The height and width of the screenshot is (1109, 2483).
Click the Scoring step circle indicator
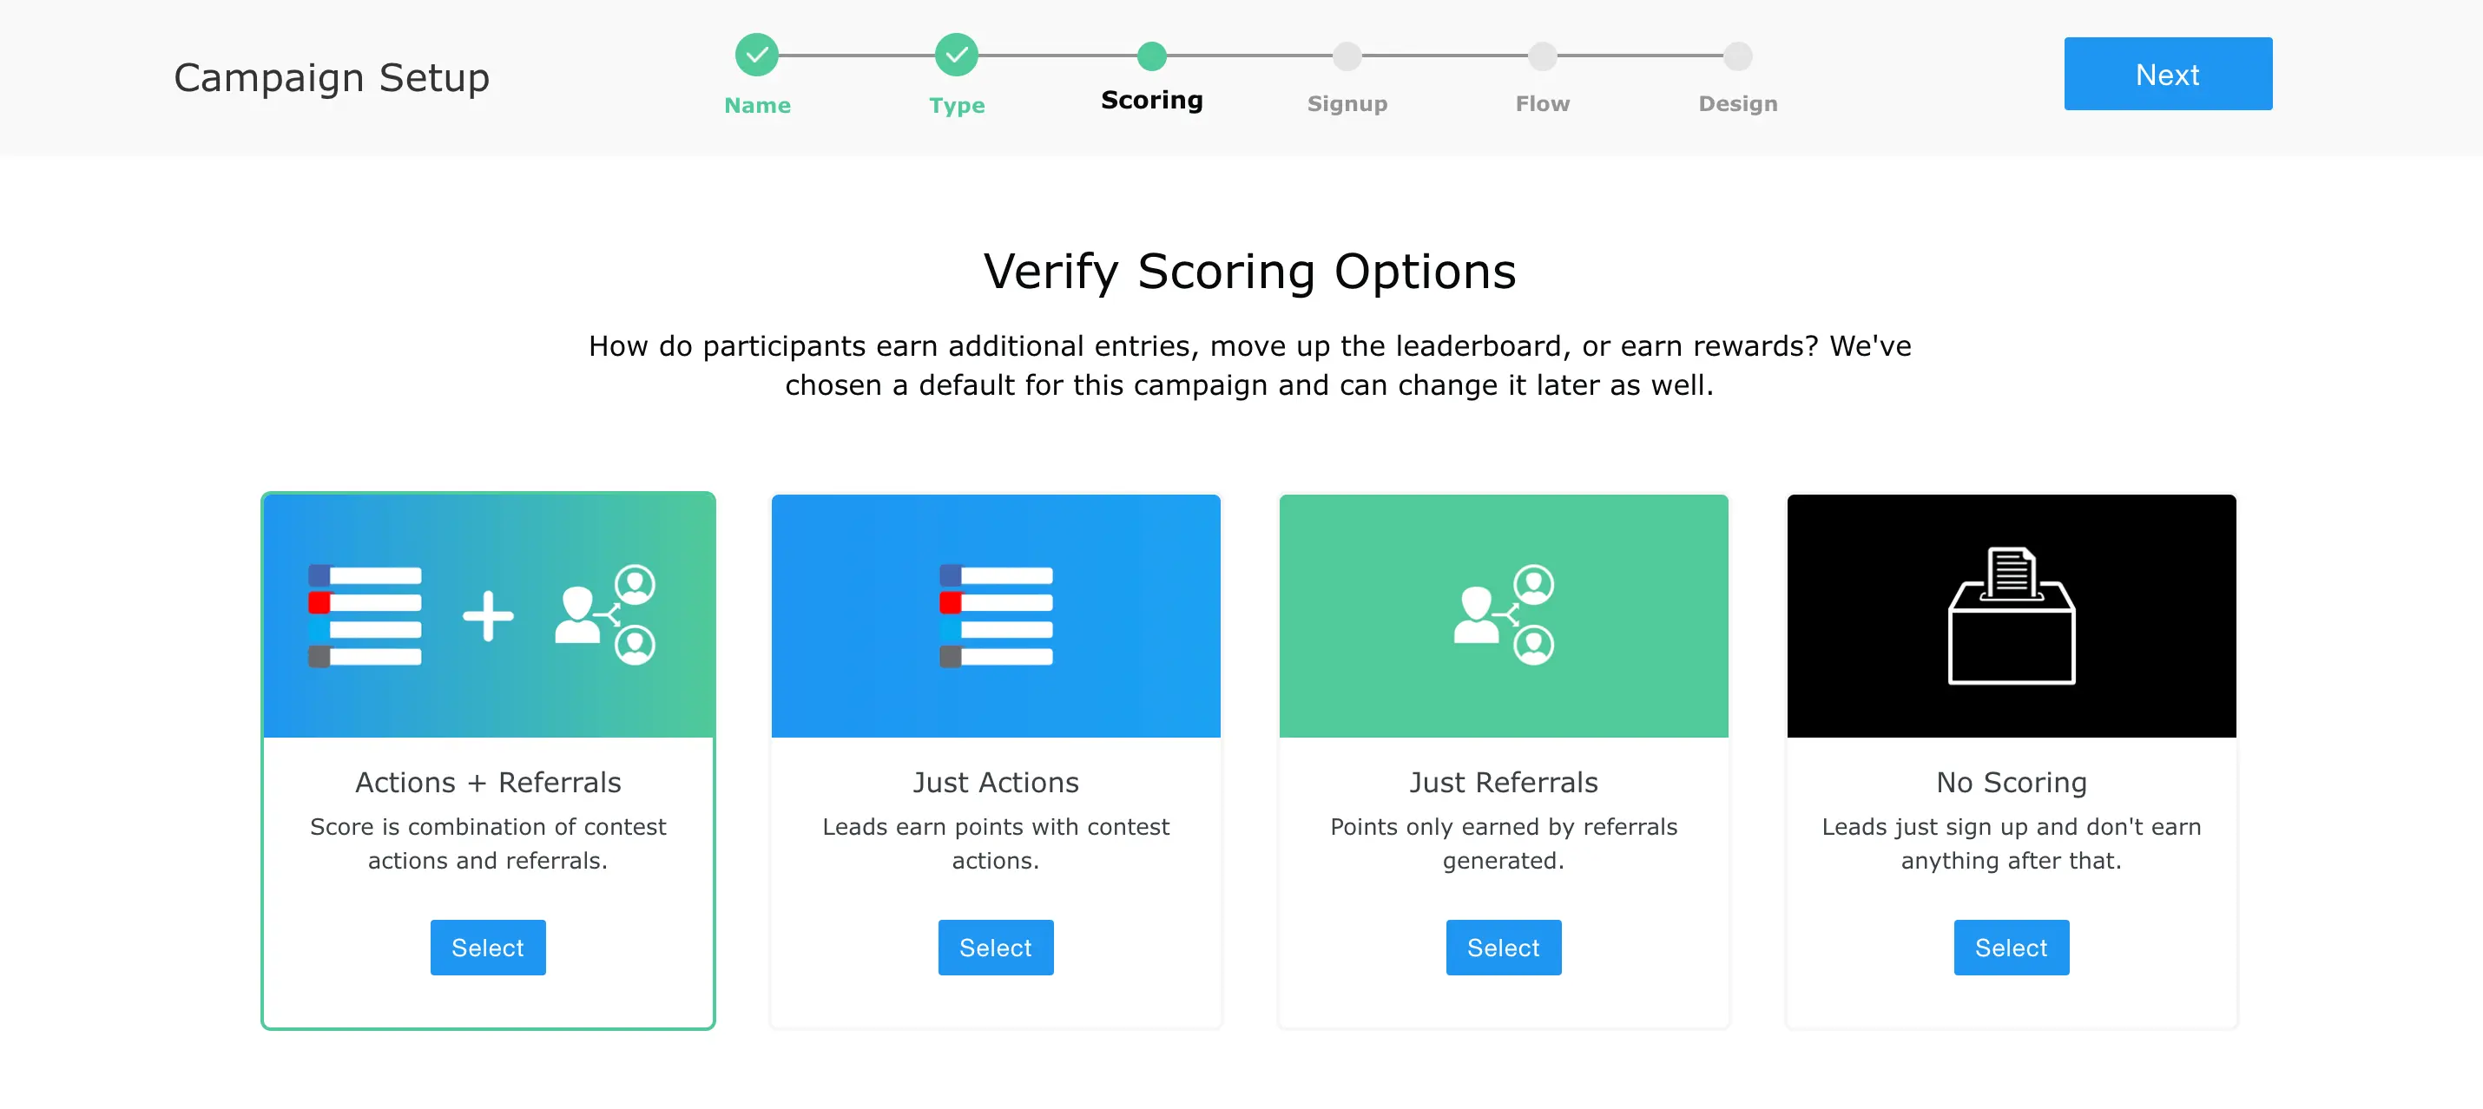pyautogui.click(x=1151, y=56)
